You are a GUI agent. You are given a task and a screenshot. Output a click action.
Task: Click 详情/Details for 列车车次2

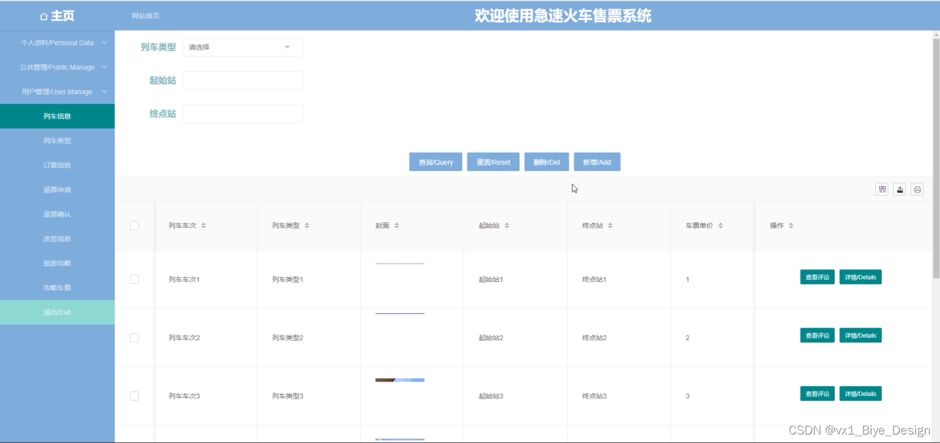tap(860, 335)
